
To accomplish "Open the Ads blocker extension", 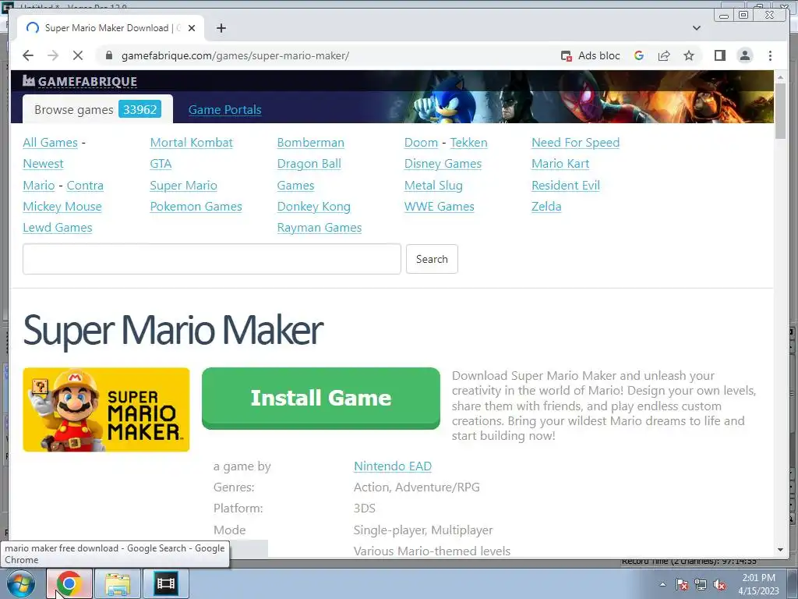I will (590, 55).
